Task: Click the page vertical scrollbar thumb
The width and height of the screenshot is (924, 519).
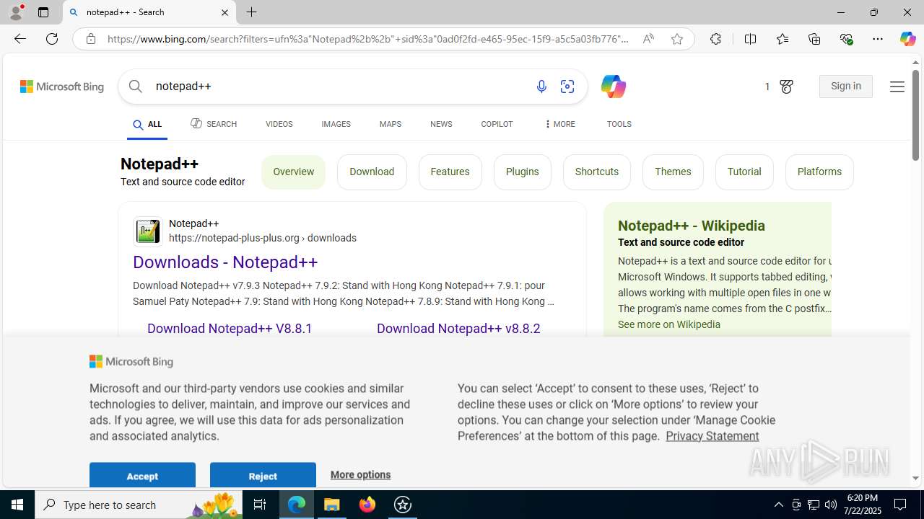Action: coord(915,115)
